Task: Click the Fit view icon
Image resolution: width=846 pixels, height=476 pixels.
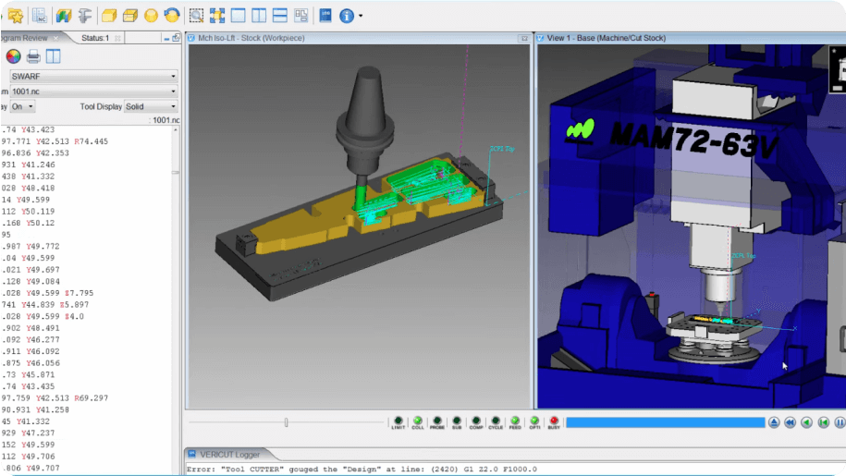Action: 216,15
